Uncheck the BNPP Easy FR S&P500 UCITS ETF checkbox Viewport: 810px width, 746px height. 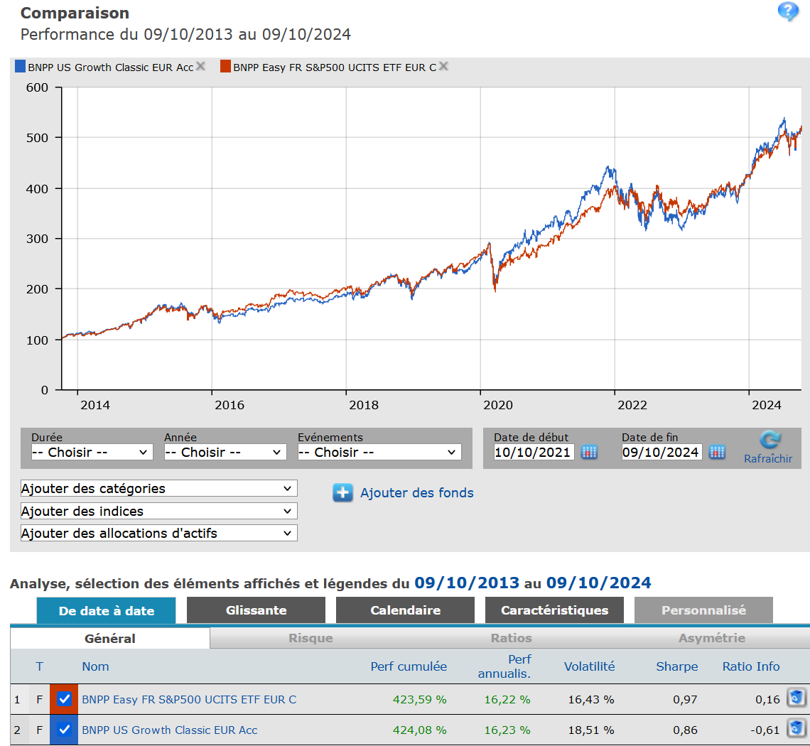tap(64, 699)
